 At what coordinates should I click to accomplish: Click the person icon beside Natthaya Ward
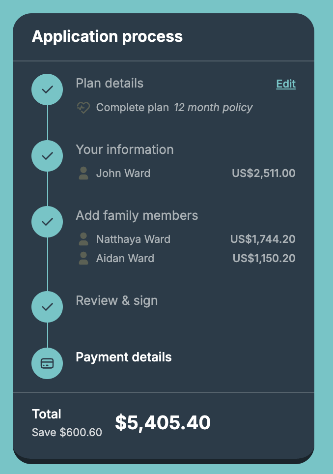pos(83,239)
